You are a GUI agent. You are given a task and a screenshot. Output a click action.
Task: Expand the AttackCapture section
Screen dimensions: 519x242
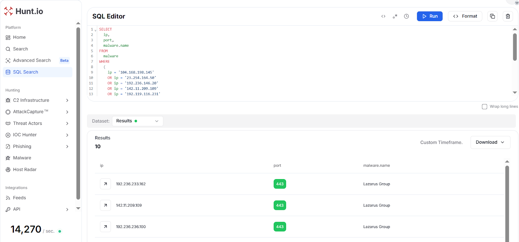click(67, 112)
